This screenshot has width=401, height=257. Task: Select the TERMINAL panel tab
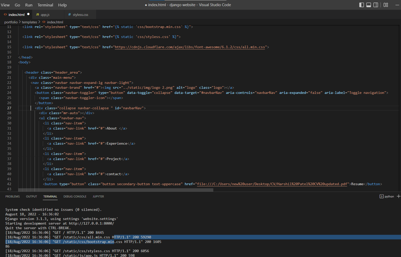(x=50, y=196)
